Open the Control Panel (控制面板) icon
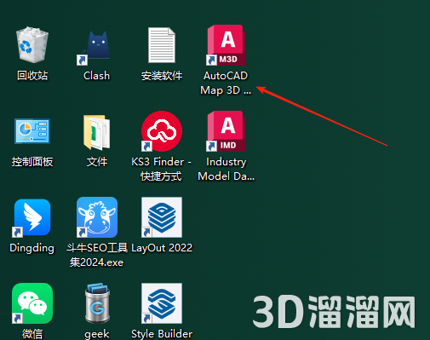 (32, 131)
